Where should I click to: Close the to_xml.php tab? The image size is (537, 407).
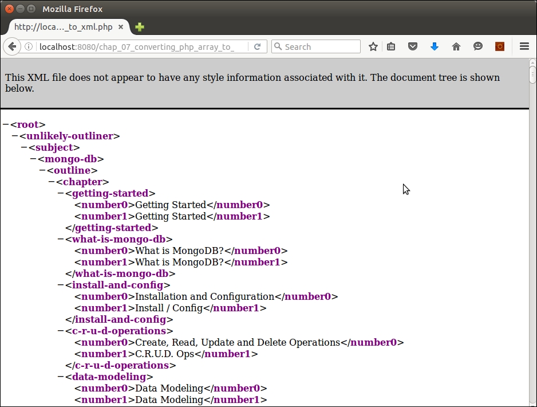click(121, 27)
